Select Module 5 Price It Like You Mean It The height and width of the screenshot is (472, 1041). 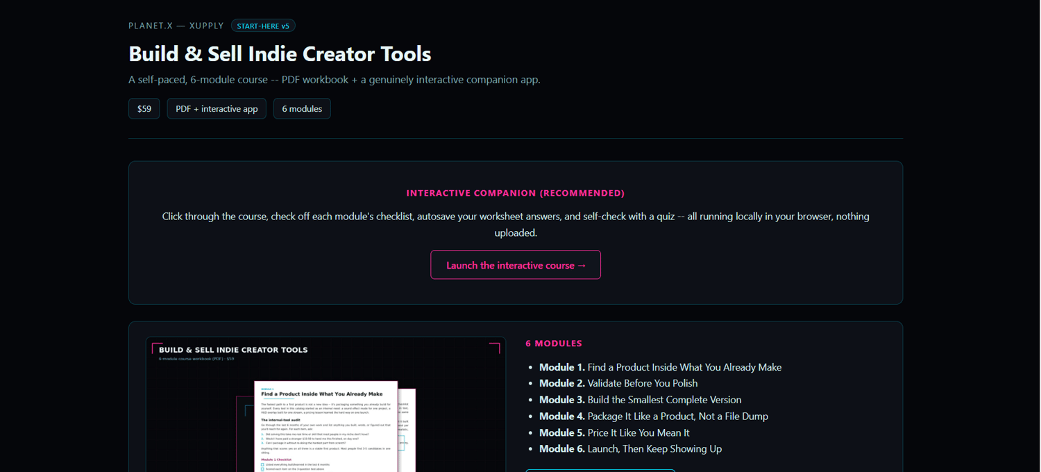click(x=614, y=432)
